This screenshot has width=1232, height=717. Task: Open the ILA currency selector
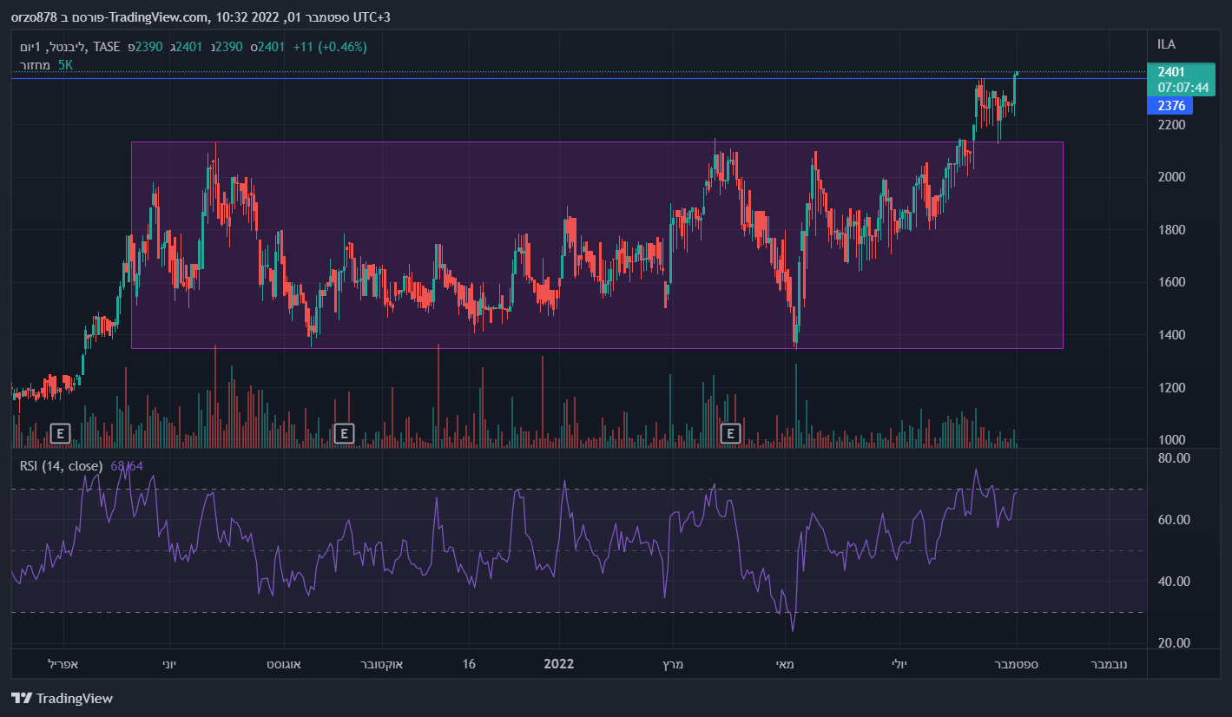pos(1166,44)
